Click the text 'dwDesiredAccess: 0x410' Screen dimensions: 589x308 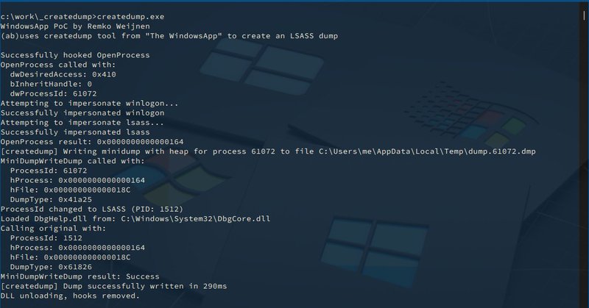[63, 74]
